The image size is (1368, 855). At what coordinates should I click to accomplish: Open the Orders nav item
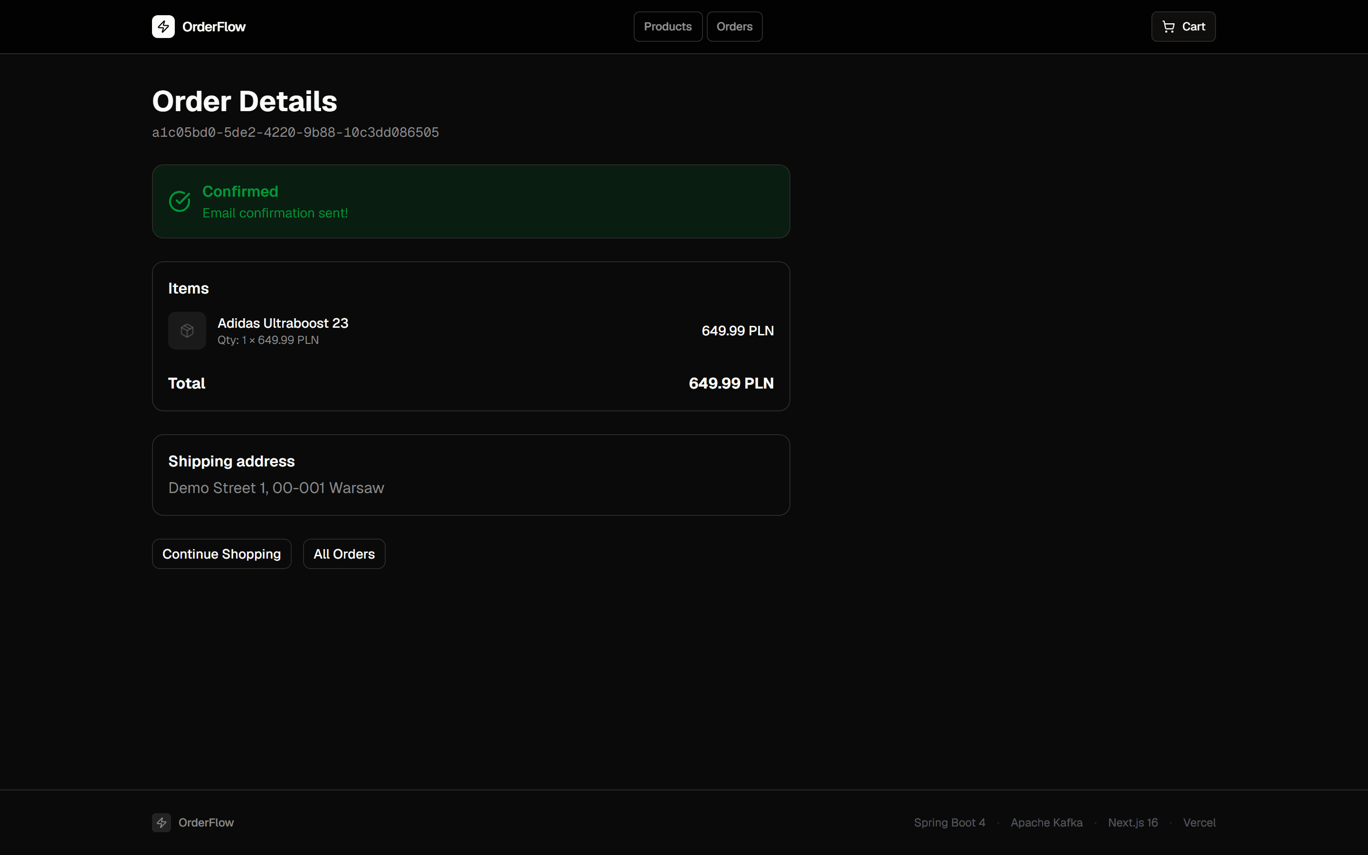pyautogui.click(x=734, y=27)
